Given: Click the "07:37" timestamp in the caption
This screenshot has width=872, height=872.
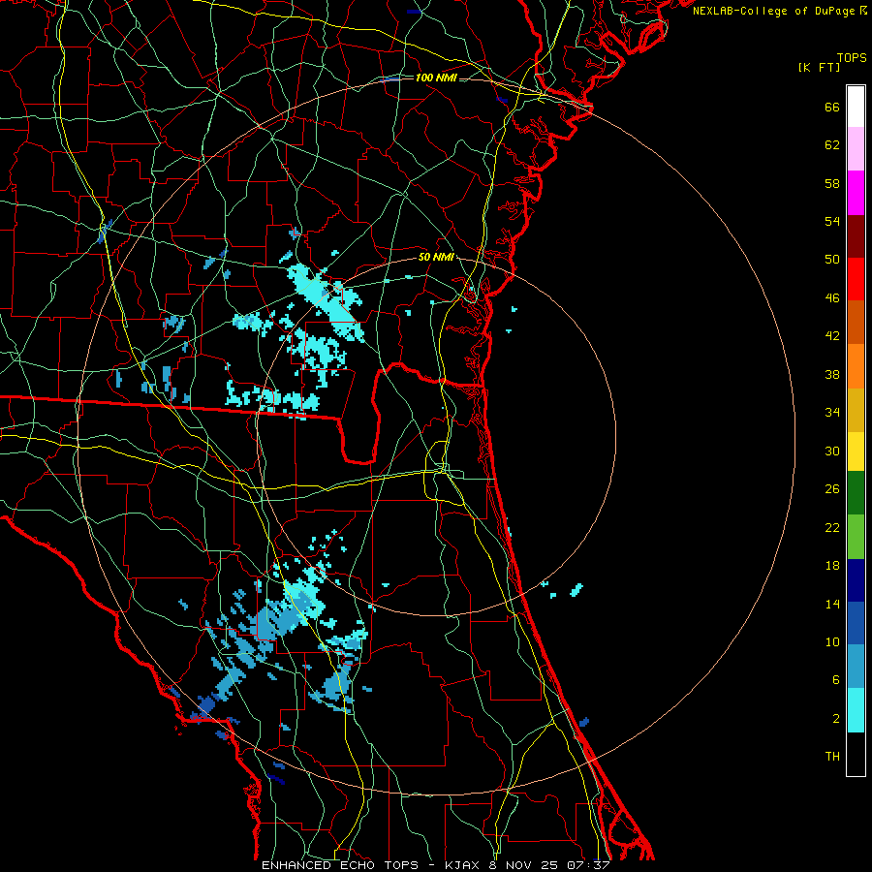Looking at the screenshot, I should click(588, 865).
